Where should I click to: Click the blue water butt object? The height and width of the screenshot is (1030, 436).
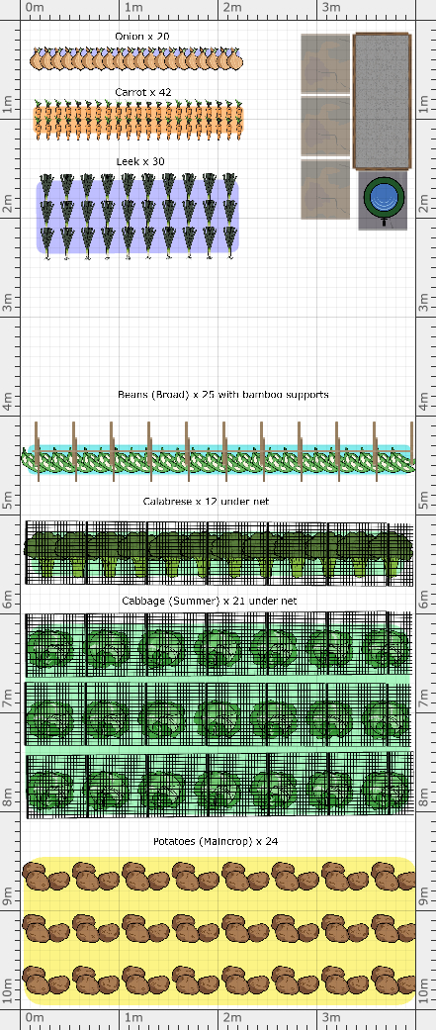(x=384, y=197)
